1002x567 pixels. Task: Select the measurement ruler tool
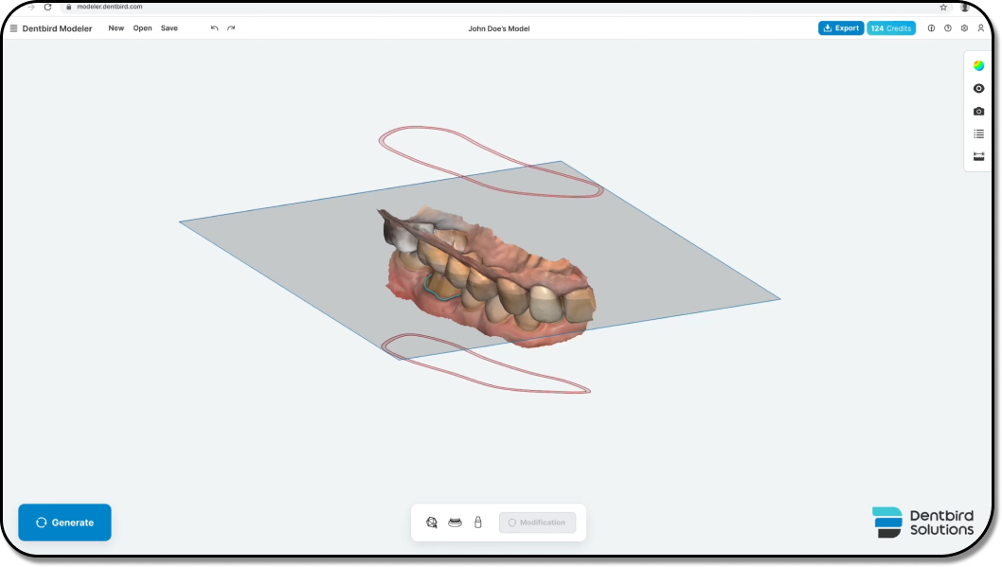coord(978,156)
